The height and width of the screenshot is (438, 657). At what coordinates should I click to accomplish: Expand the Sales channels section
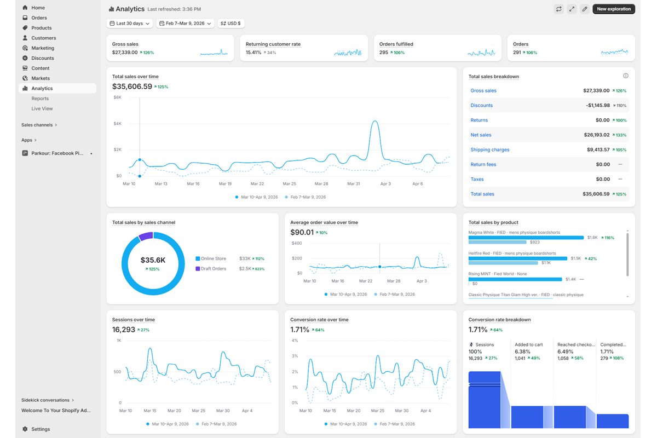click(39, 125)
